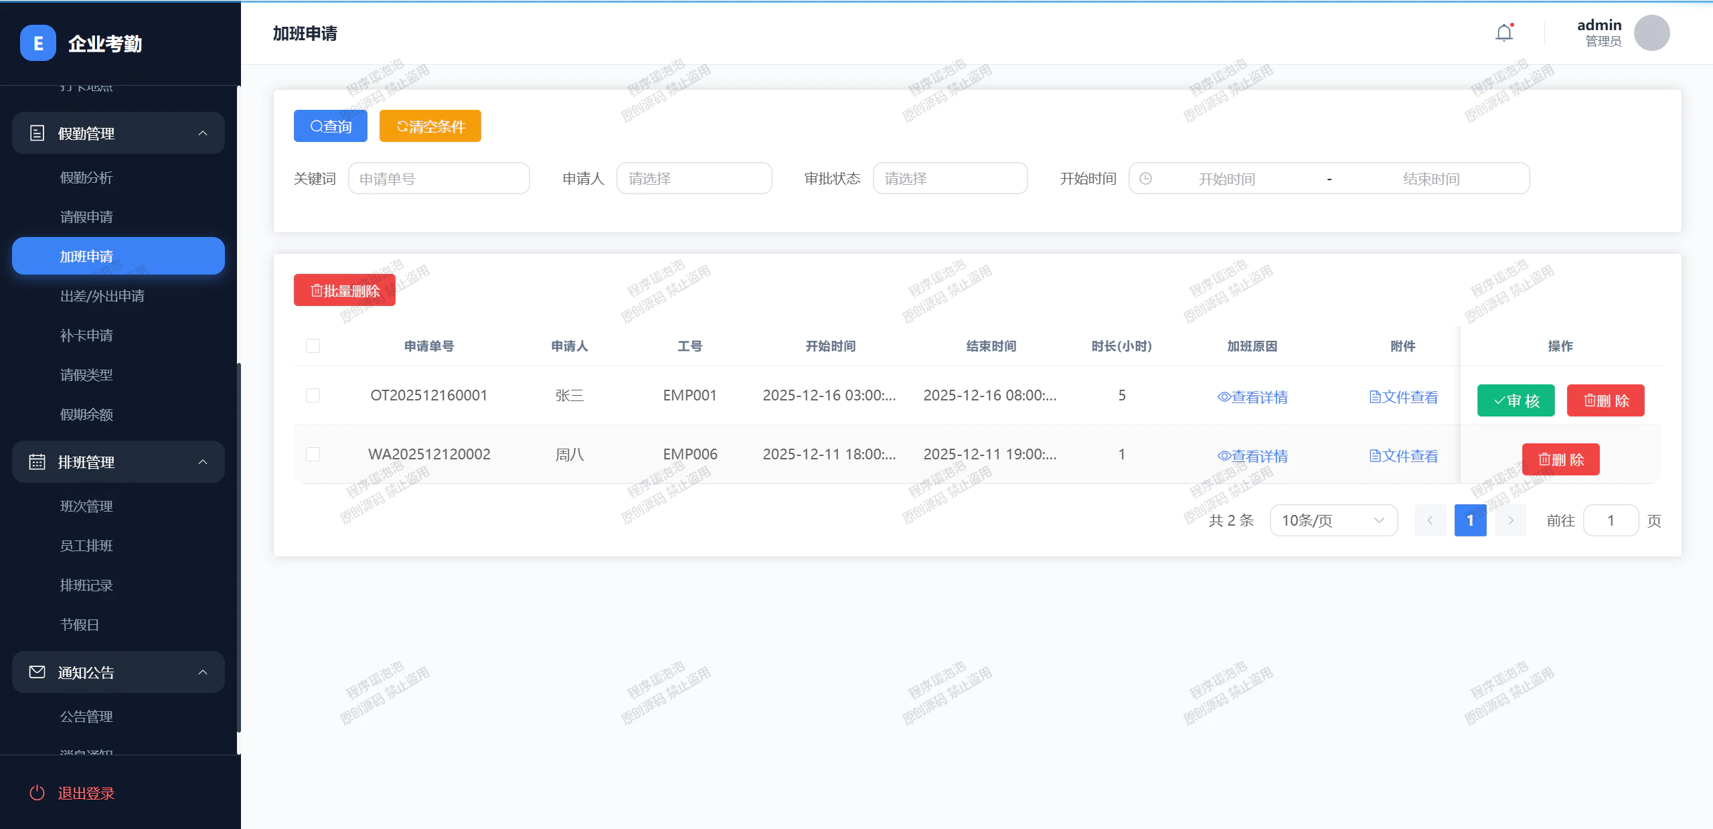Screen dimensions: 1713x829
Task: Click employee ID EMP006
Action: click(690, 454)
